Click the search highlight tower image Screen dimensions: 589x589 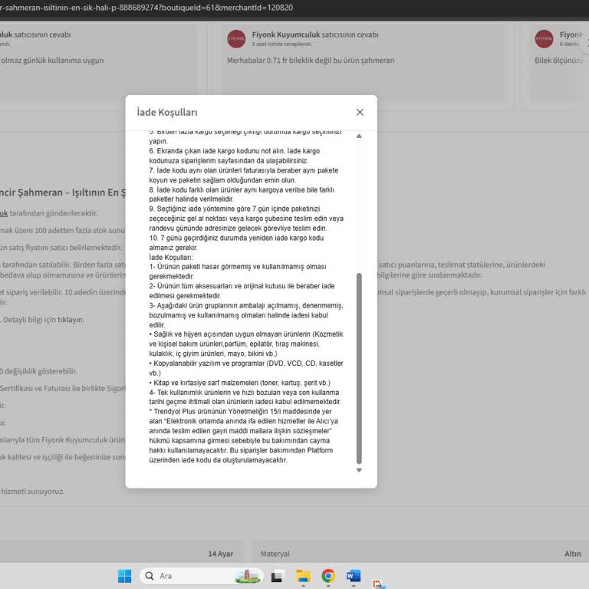pos(248,576)
